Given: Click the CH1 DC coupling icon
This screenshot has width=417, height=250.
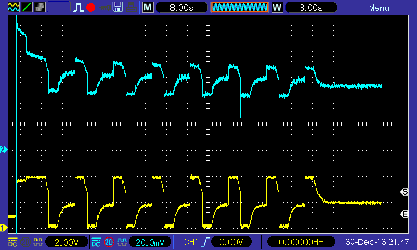Looking at the screenshot, I should (x=13, y=242).
